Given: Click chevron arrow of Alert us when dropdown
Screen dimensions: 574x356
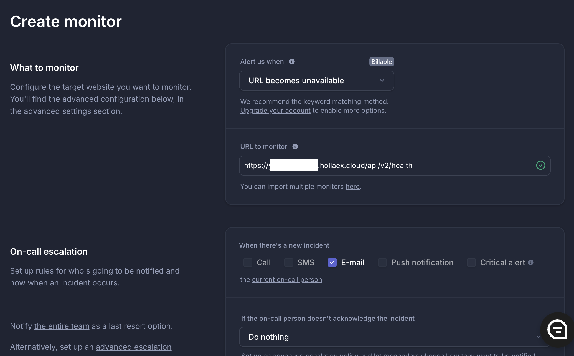Looking at the screenshot, I should 382,81.
